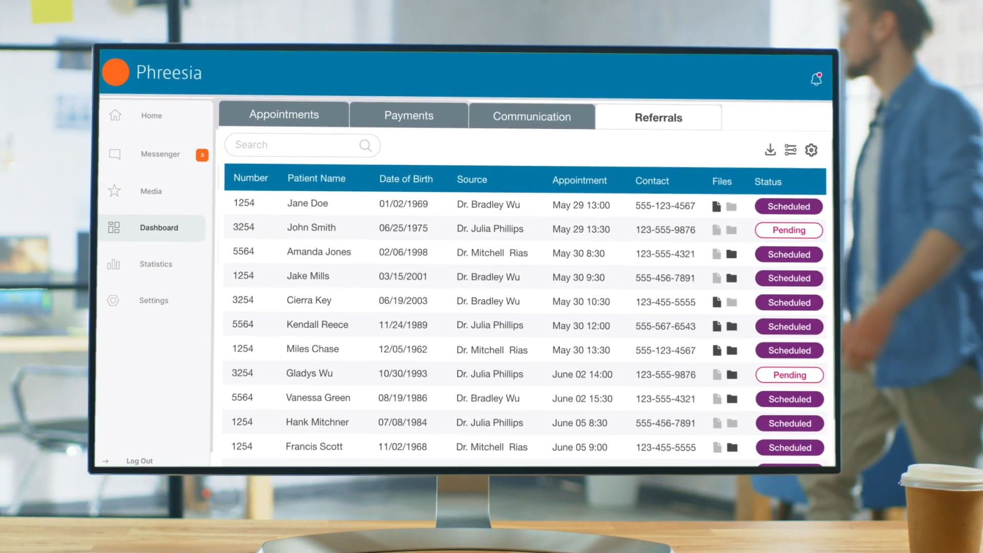Open the file document icon for Jane Doe
The image size is (983, 553).
point(716,206)
